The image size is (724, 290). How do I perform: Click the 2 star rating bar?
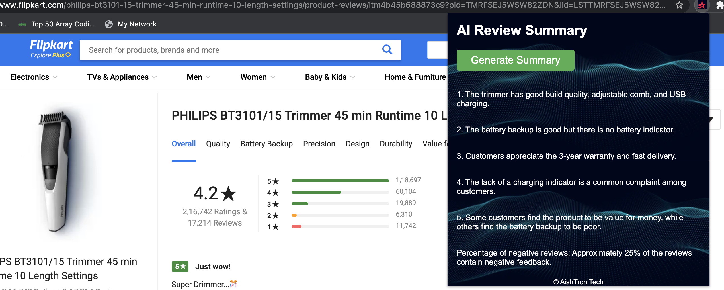click(x=340, y=215)
